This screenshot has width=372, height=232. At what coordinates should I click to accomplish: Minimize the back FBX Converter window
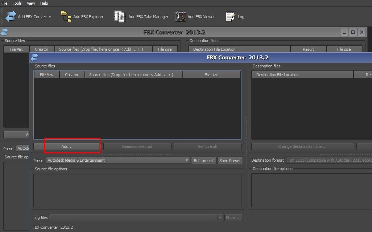pos(344,32)
